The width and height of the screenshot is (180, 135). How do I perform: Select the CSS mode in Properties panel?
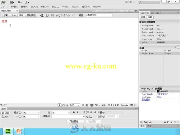[x=6, y=117]
